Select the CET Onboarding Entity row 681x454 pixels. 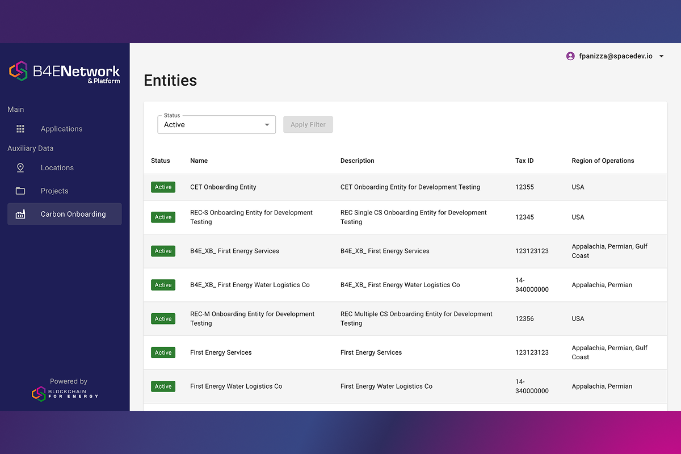pos(405,187)
